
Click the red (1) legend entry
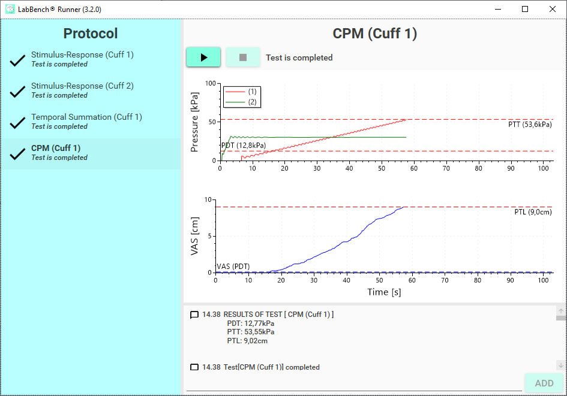(x=244, y=92)
